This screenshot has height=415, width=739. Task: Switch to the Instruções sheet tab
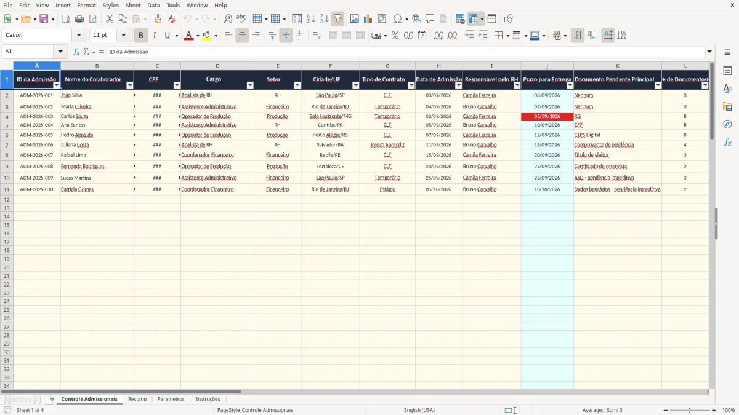[208, 399]
